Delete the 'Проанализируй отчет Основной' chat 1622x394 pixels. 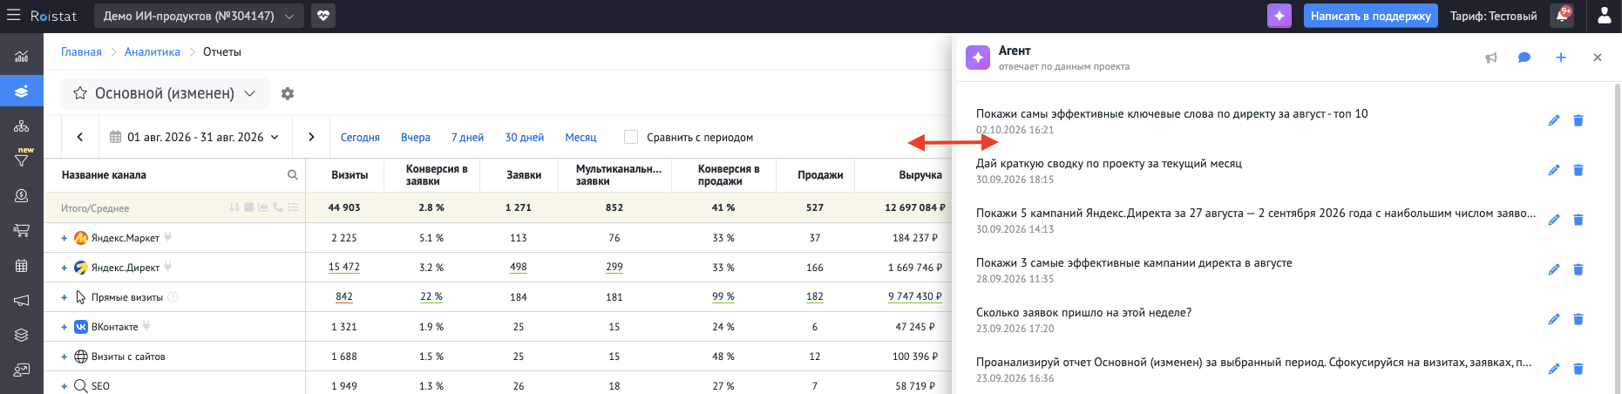point(1578,369)
